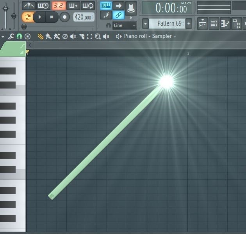246x234 pixels.
Task: Open piano roll wrench tools menu
Action: click(x=11, y=36)
